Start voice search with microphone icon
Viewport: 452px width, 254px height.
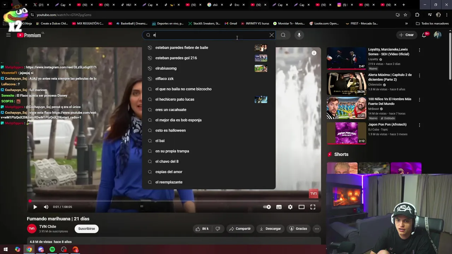[x=299, y=35]
